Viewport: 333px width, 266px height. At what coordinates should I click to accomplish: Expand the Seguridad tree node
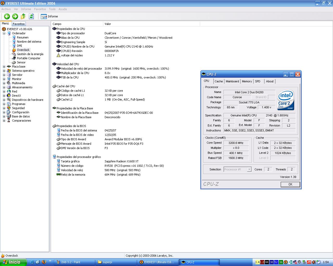click(4, 108)
